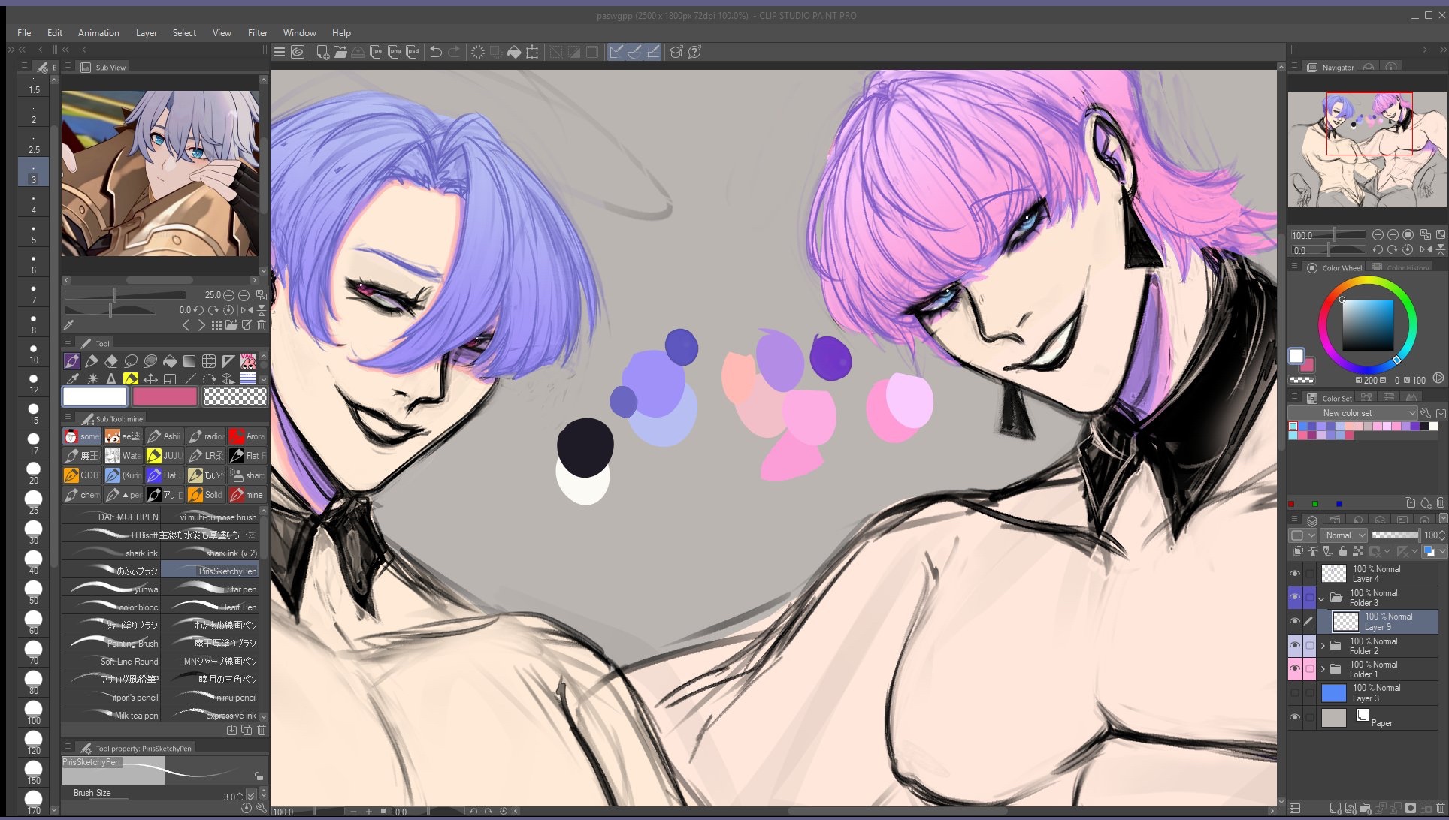Collapse Folder 3 in layer list
Viewport: 1449px width, 820px height.
[x=1322, y=598]
